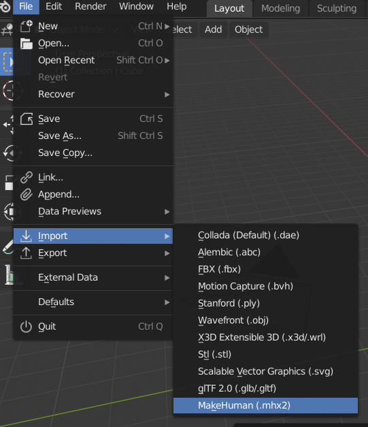Expand the Data Previews submenu arrow

167,212
